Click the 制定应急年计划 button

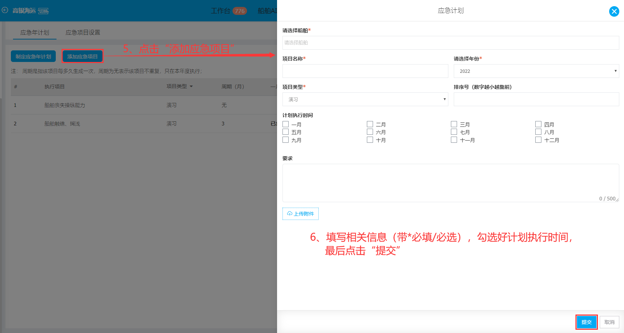[33, 57]
